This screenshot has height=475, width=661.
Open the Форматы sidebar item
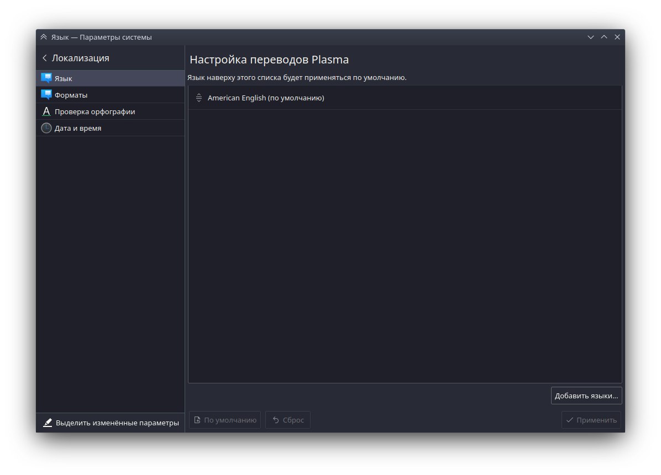point(110,95)
